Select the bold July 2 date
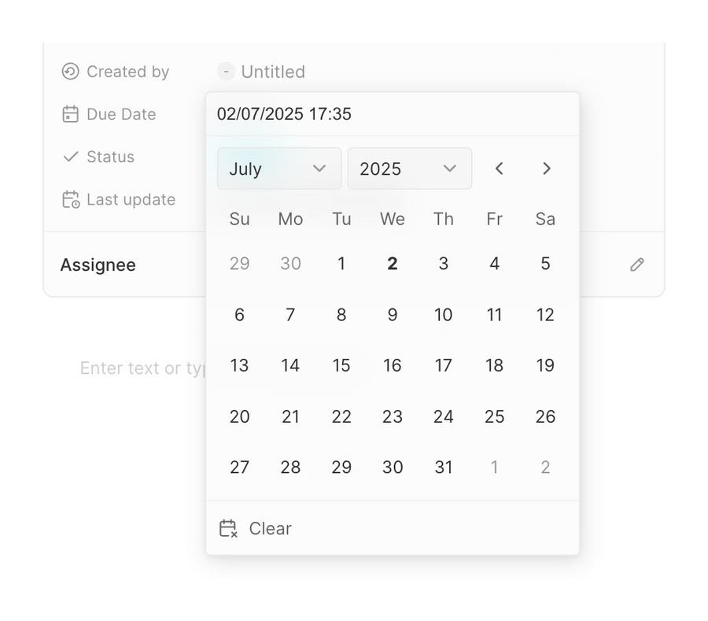 [393, 264]
